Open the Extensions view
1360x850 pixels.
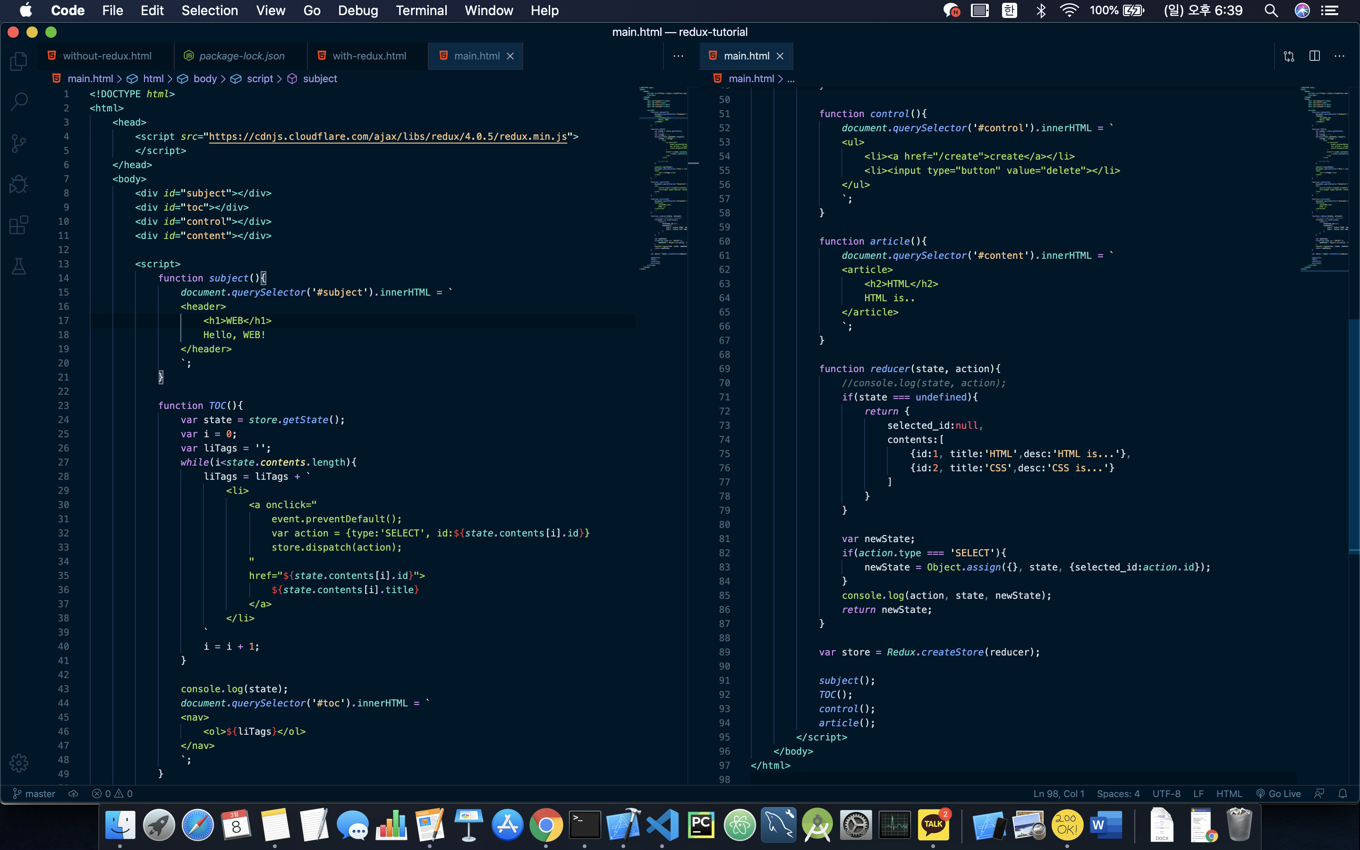coord(18,225)
